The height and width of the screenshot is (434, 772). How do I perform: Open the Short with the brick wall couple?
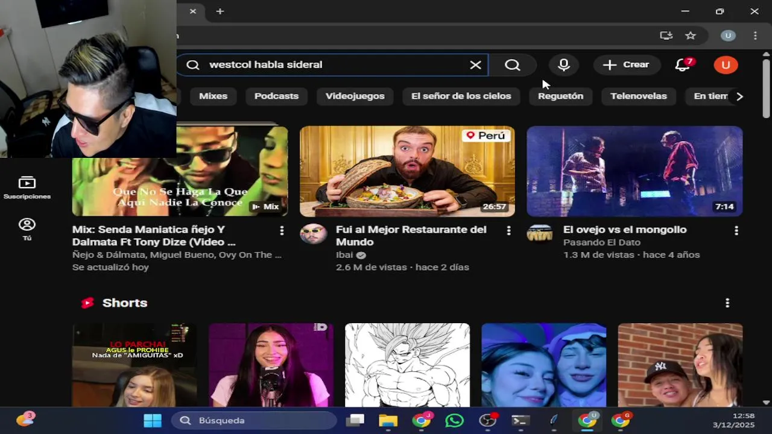coord(680,365)
